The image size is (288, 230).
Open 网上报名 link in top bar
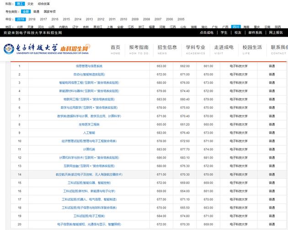coord(276,32)
